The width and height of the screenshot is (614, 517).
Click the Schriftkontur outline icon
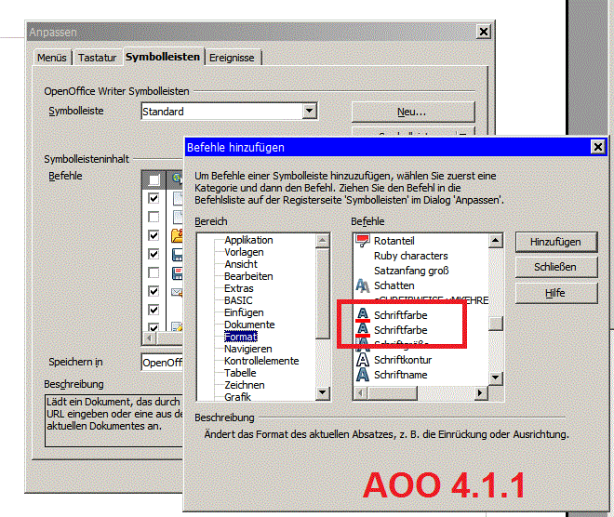[363, 360]
